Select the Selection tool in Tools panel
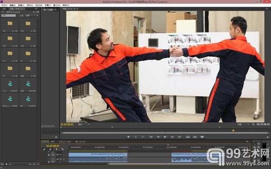This screenshot has width=271, height=169. coord(255,144)
